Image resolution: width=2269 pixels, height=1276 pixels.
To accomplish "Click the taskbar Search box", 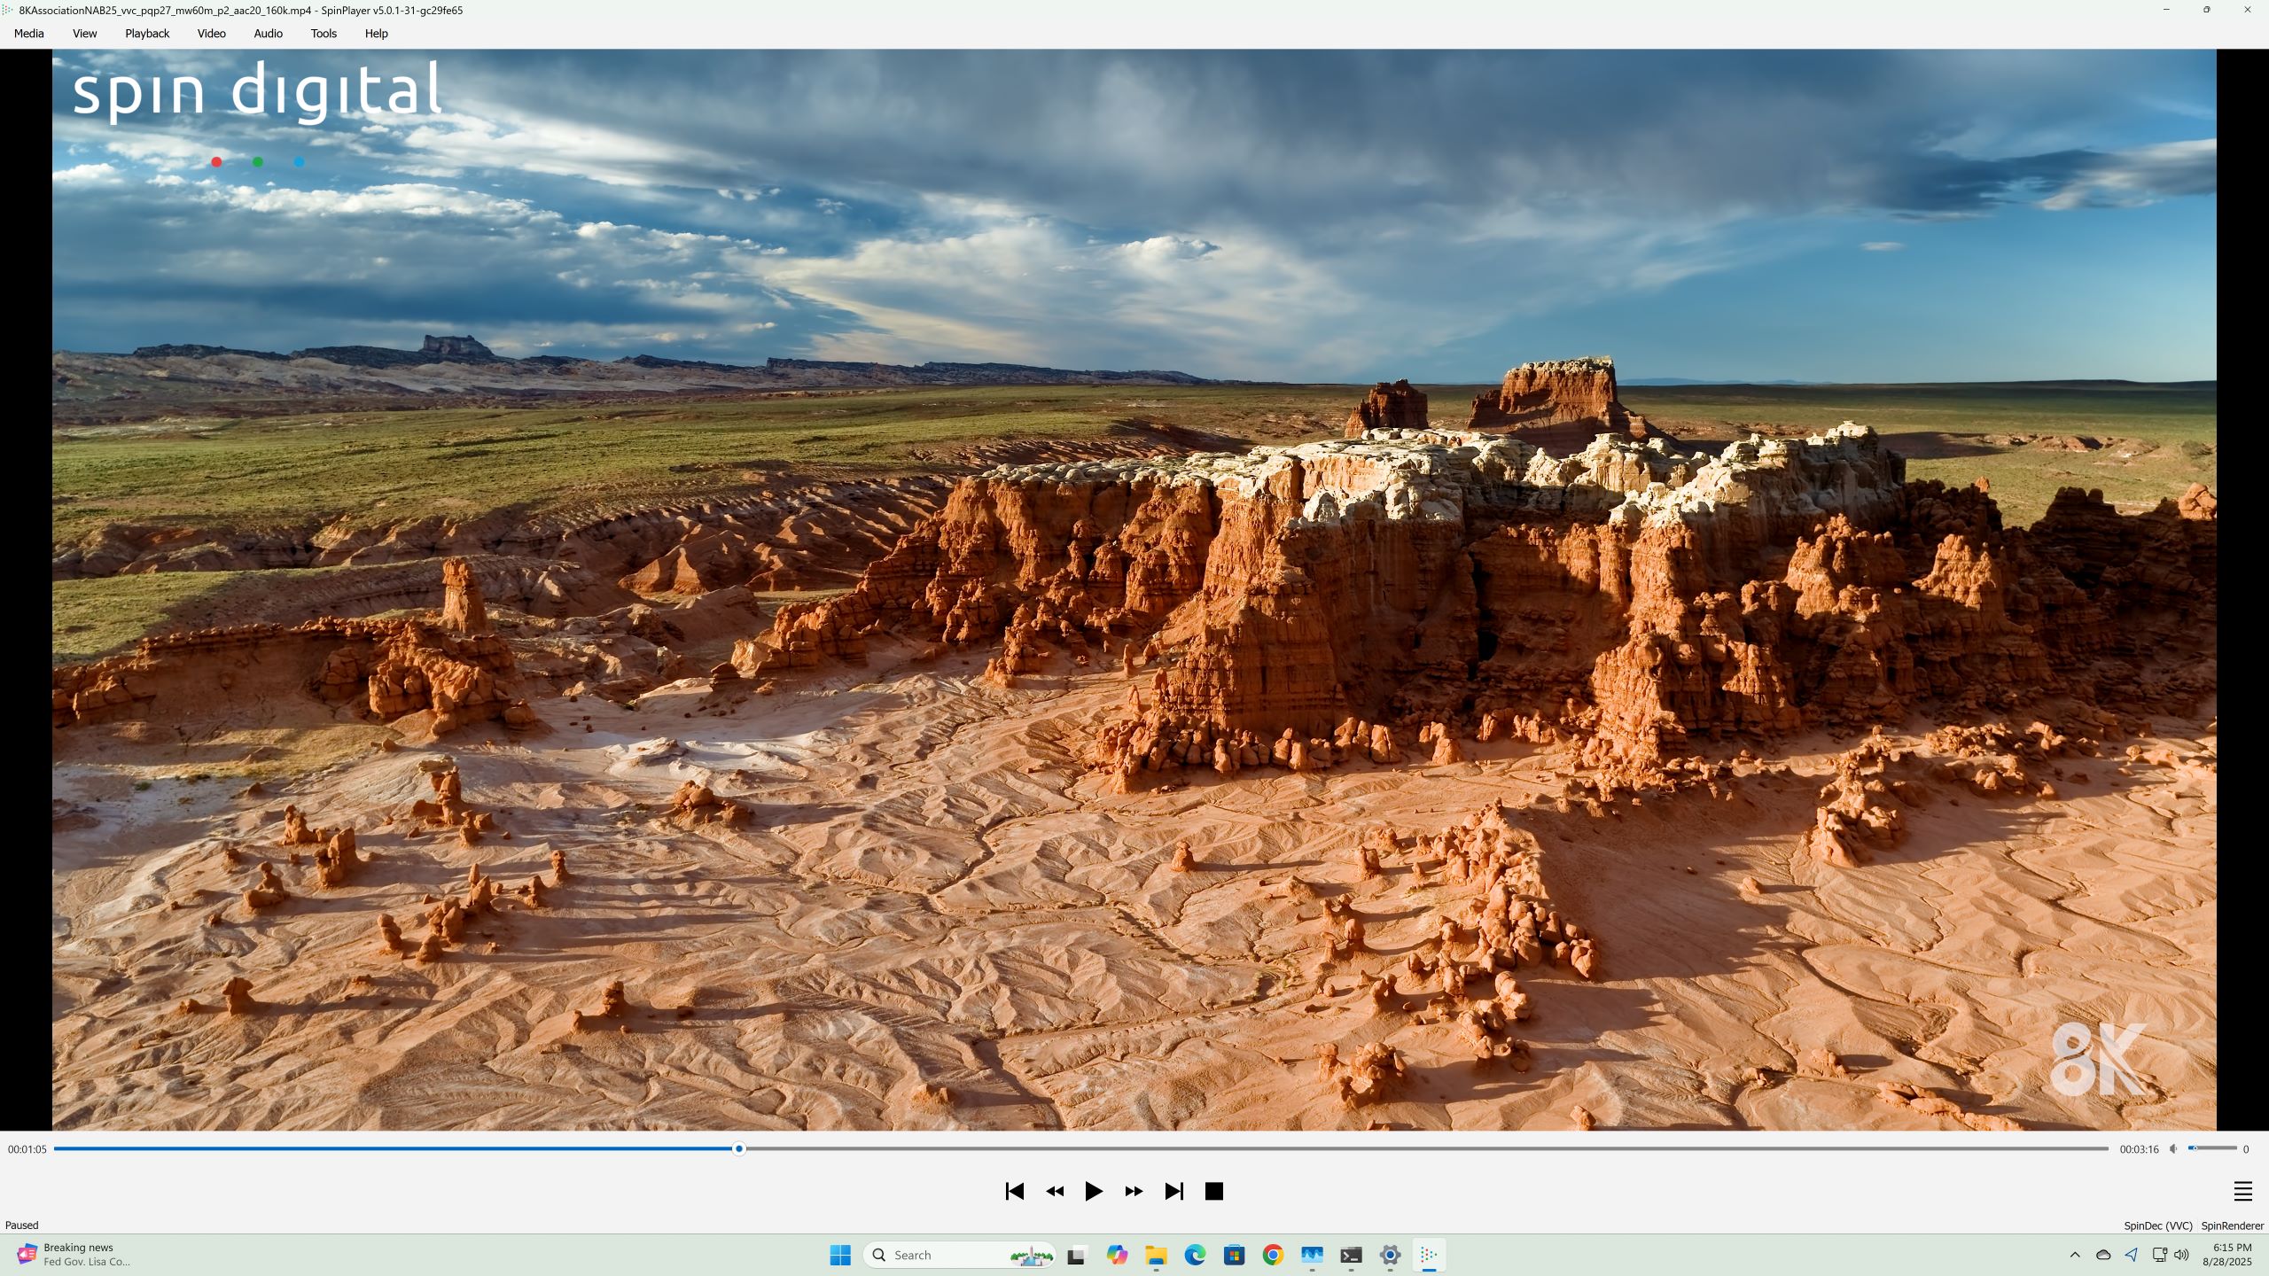I will click(940, 1255).
